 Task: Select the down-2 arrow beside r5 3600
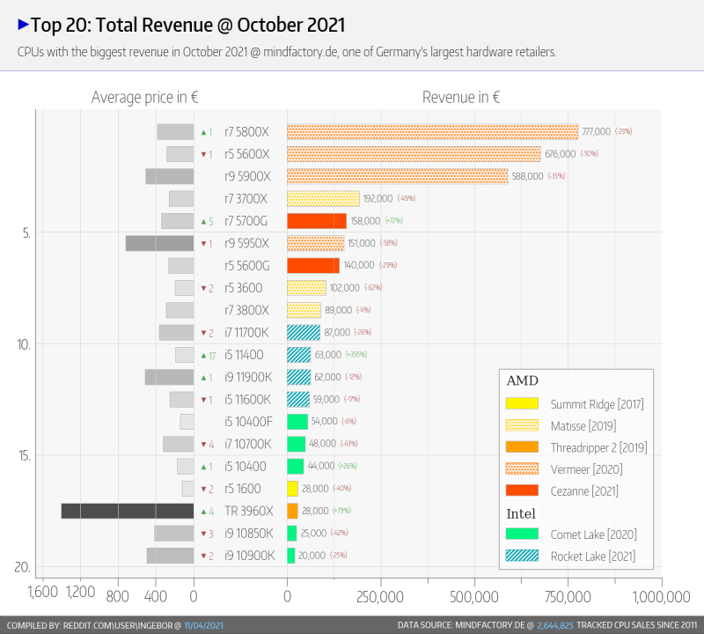point(204,289)
